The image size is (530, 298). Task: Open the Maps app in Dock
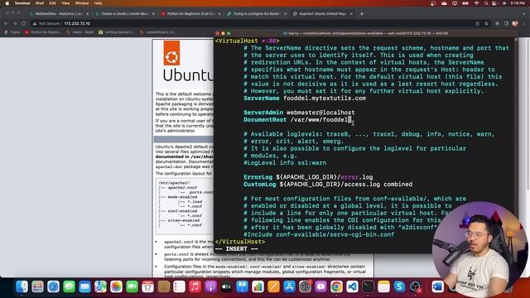click(x=100, y=287)
